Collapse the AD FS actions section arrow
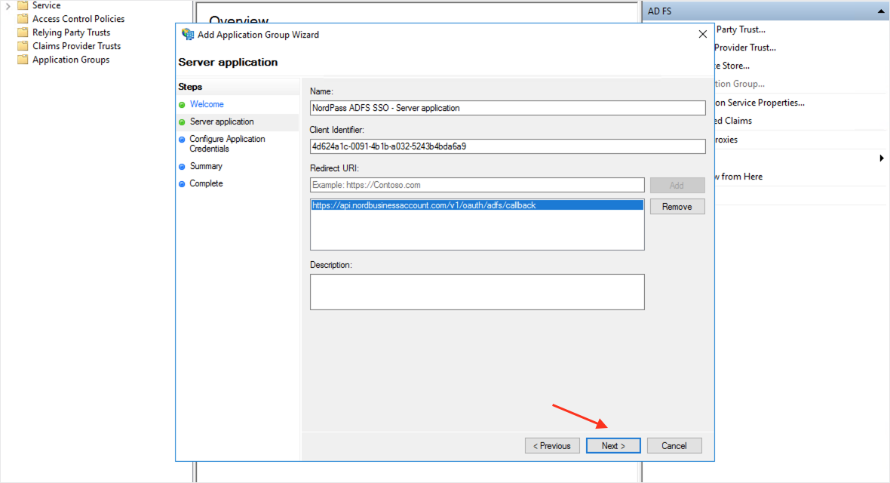Image resolution: width=890 pixels, height=483 pixels. (x=881, y=11)
